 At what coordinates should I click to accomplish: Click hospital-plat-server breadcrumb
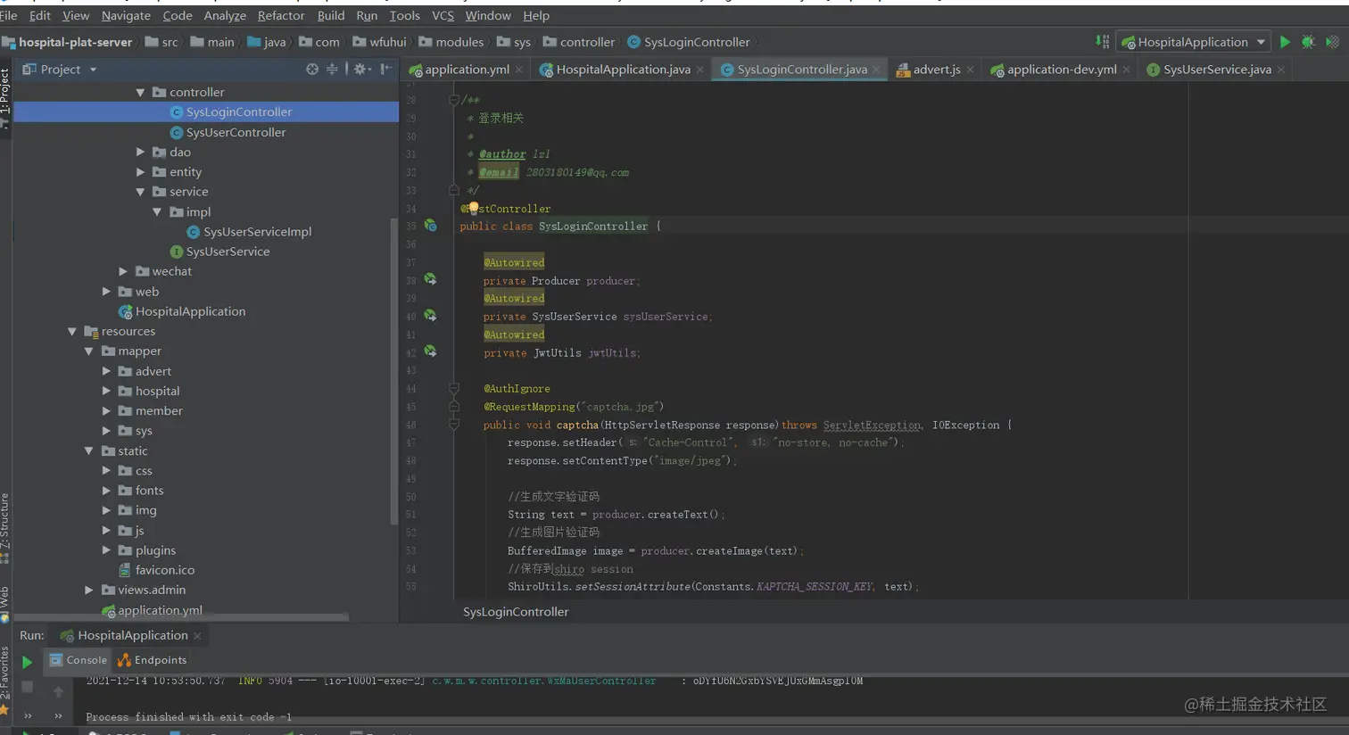coord(67,42)
